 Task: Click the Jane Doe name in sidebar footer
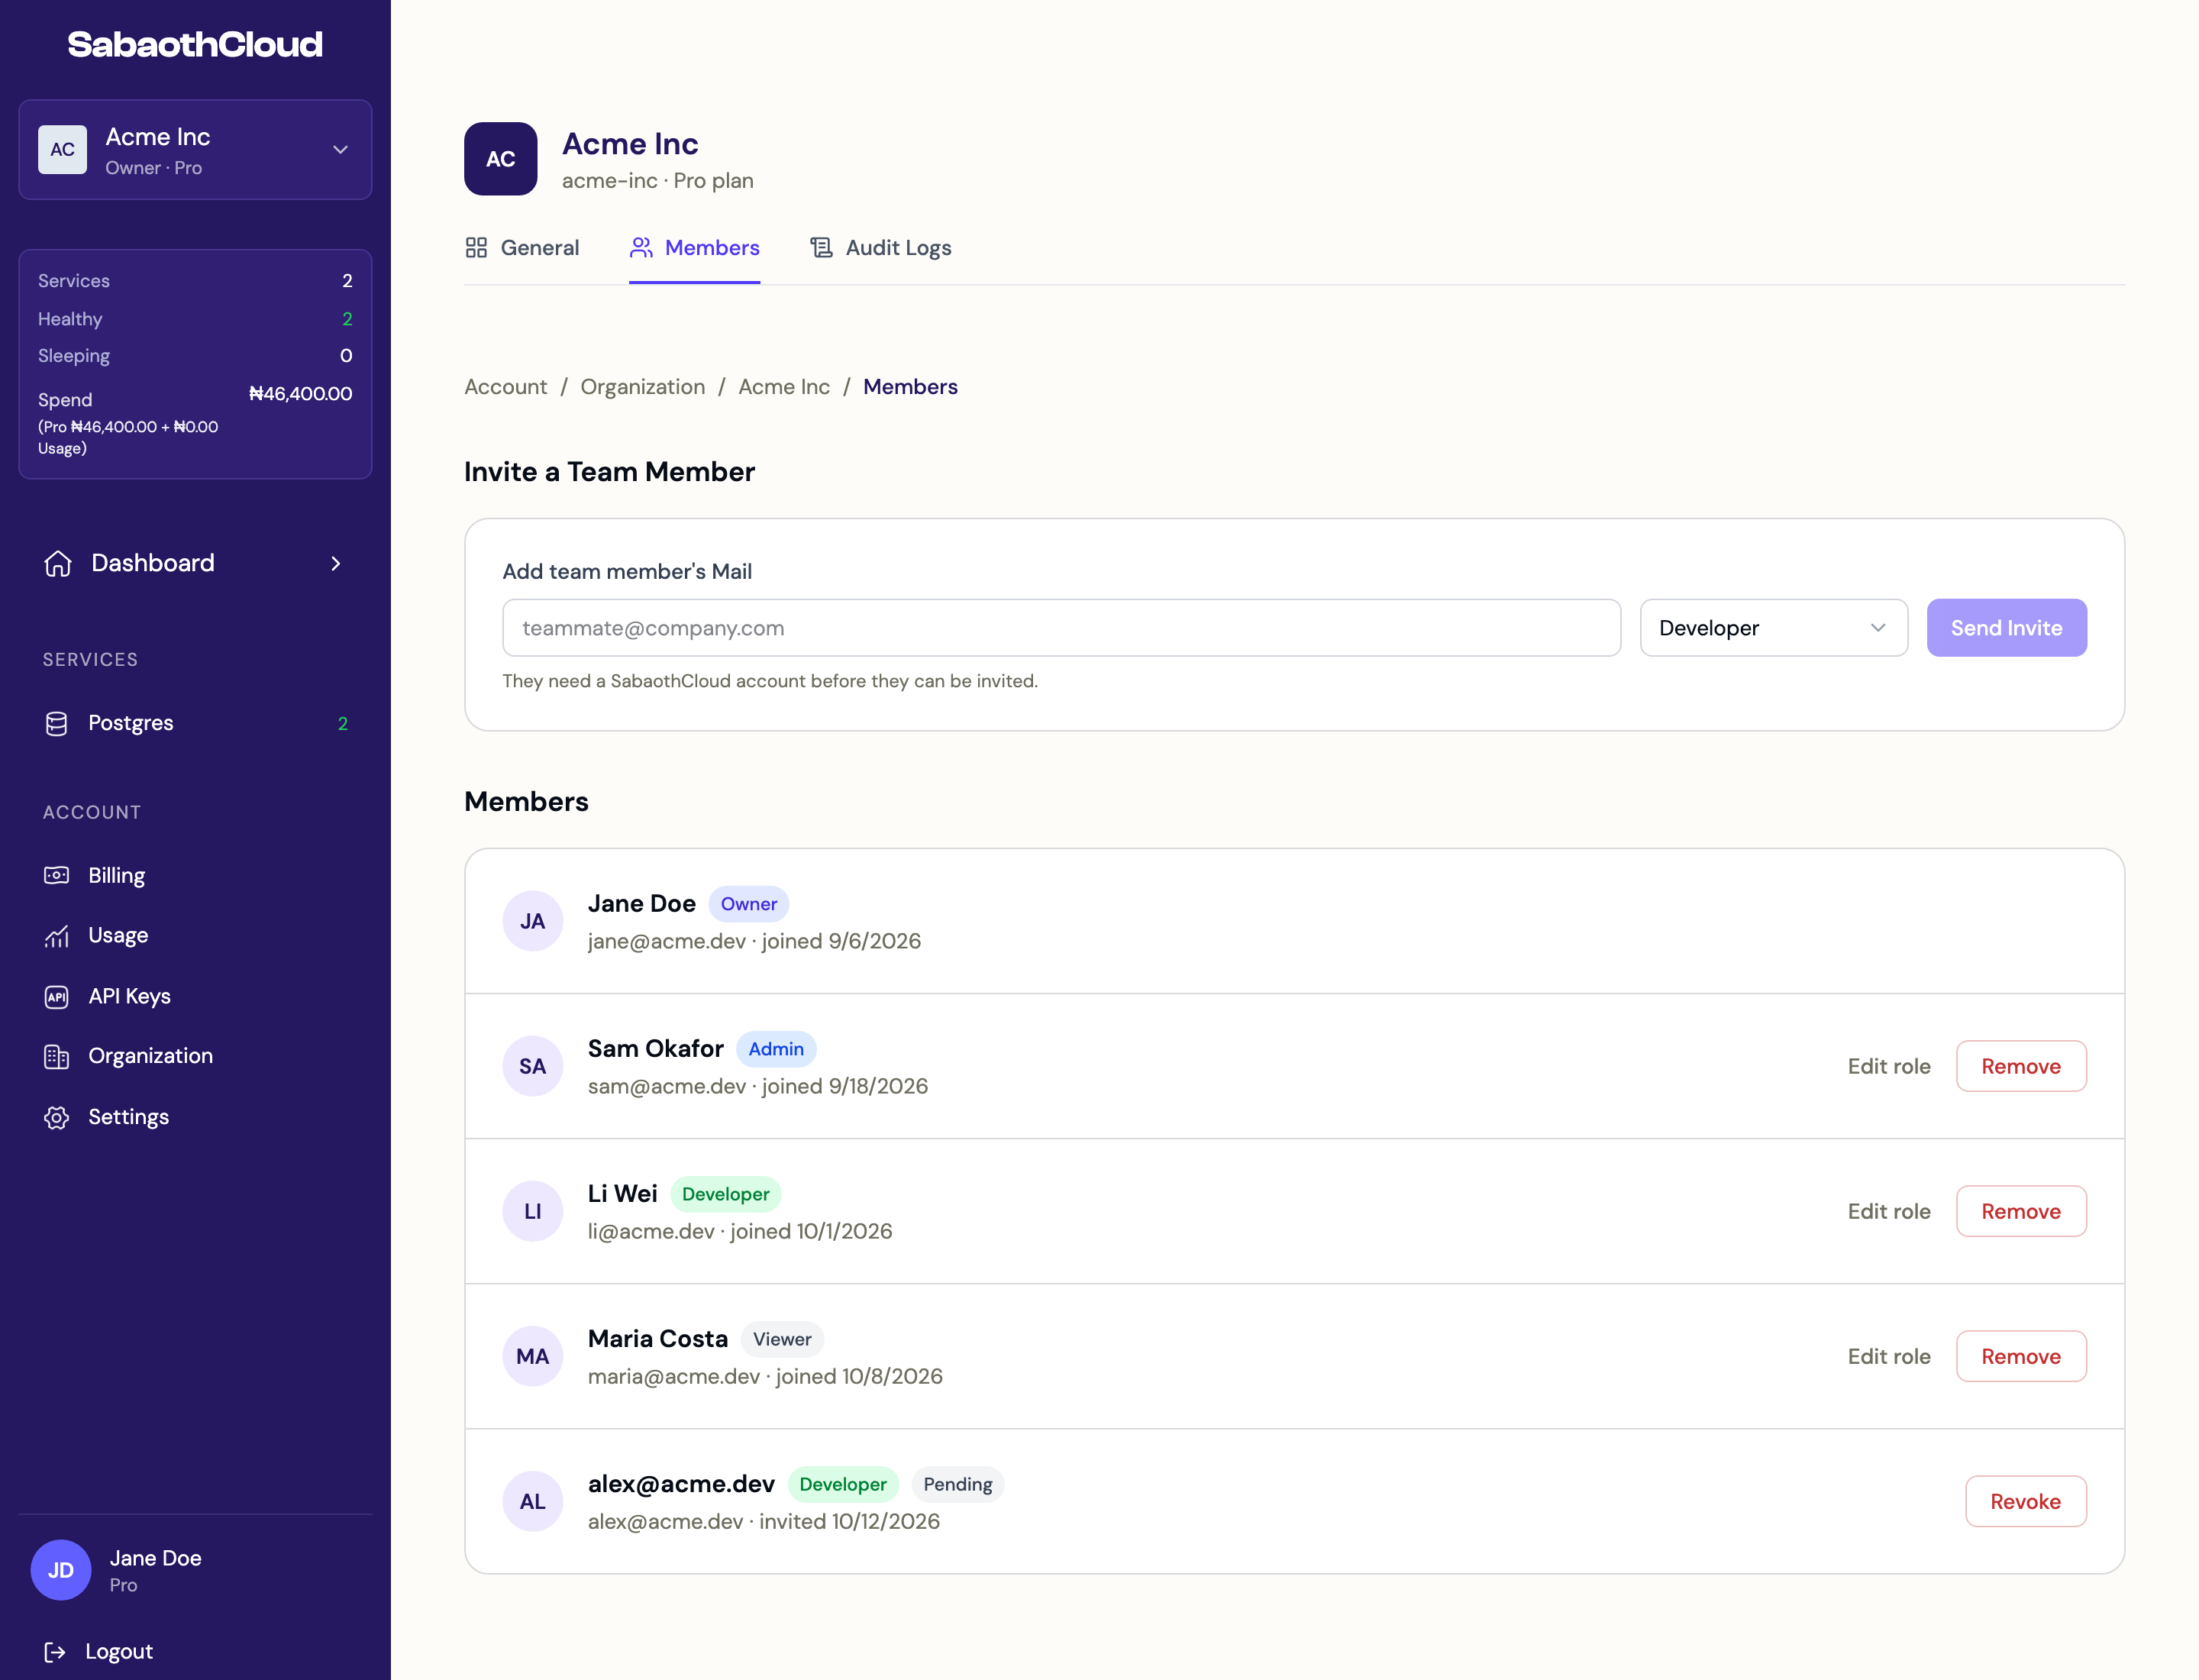(x=155, y=1558)
